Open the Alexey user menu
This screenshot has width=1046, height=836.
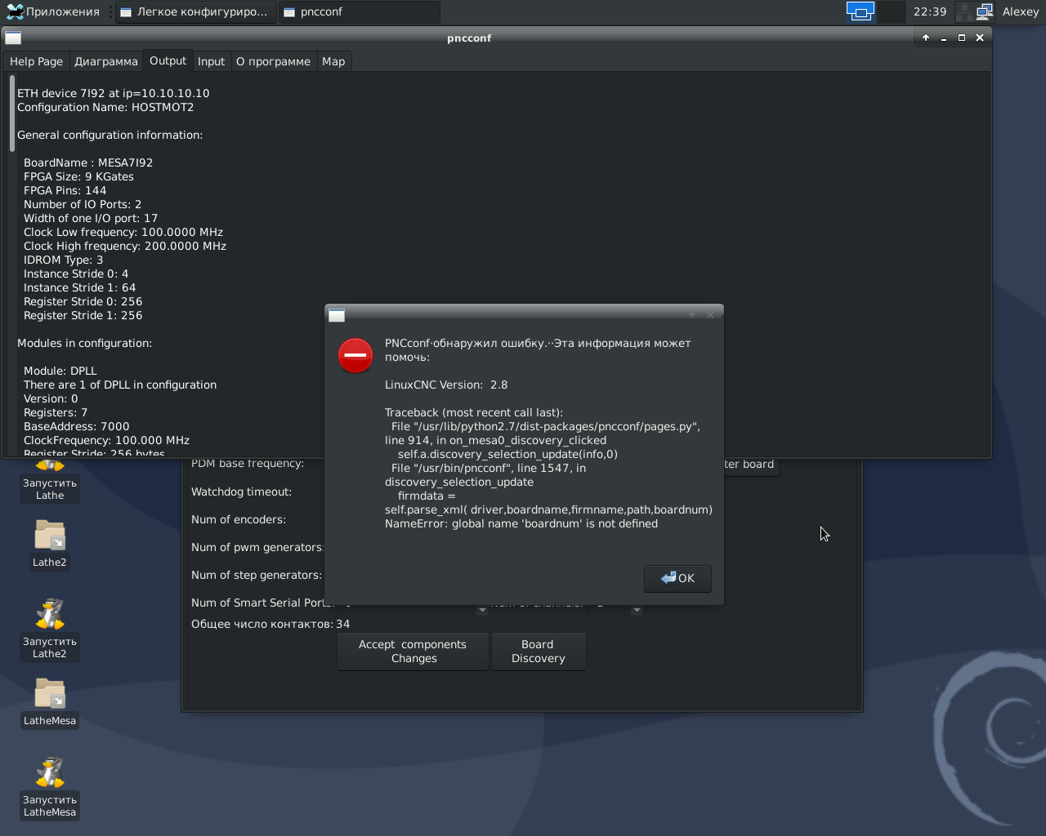(x=1021, y=11)
